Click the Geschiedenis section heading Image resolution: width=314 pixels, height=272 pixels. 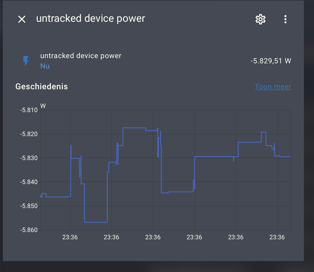pos(42,86)
